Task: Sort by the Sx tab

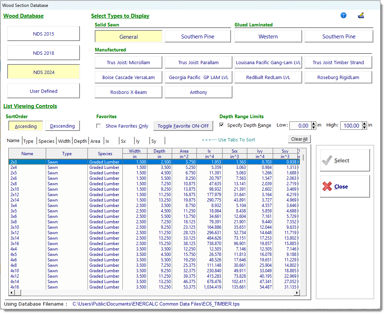Action: click(x=126, y=141)
